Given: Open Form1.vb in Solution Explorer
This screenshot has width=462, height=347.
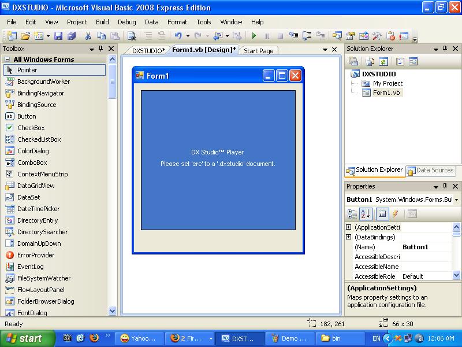Looking at the screenshot, I should click(386, 93).
